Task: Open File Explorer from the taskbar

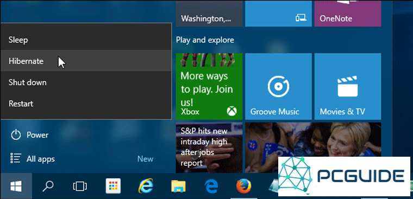Action: (x=178, y=187)
